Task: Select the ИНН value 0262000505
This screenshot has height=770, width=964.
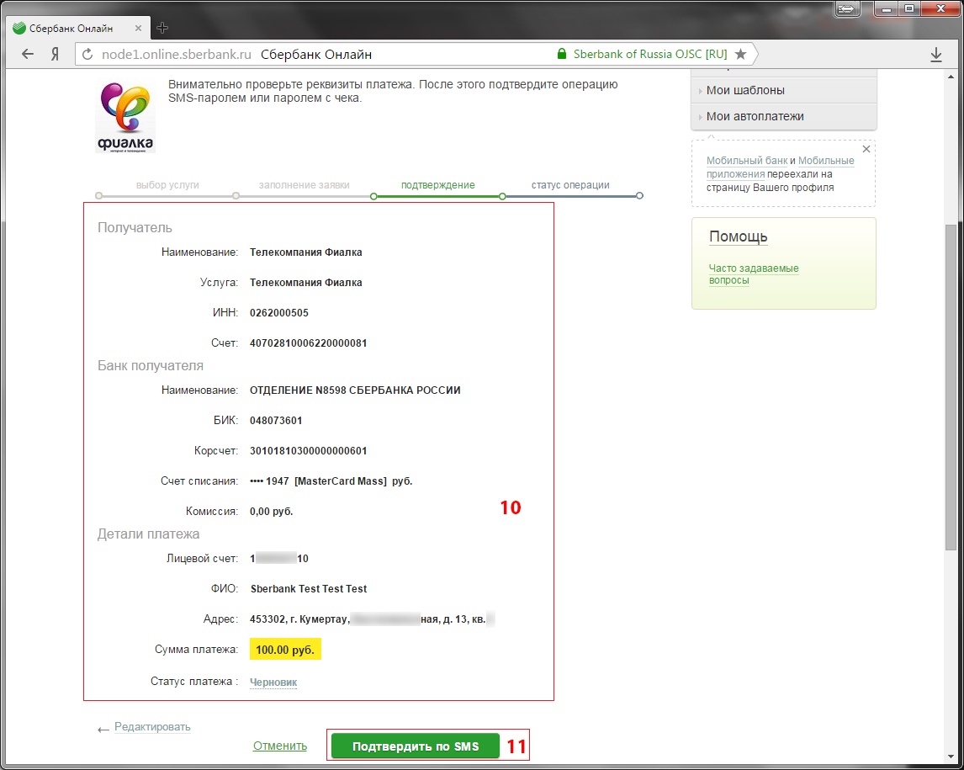Action: pos(279,313)
